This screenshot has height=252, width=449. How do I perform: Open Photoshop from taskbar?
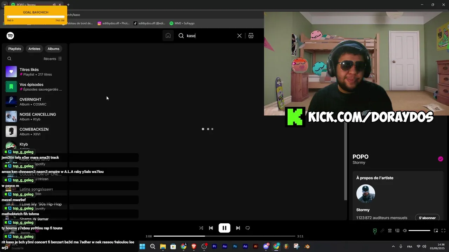click(x=235, y=246)
